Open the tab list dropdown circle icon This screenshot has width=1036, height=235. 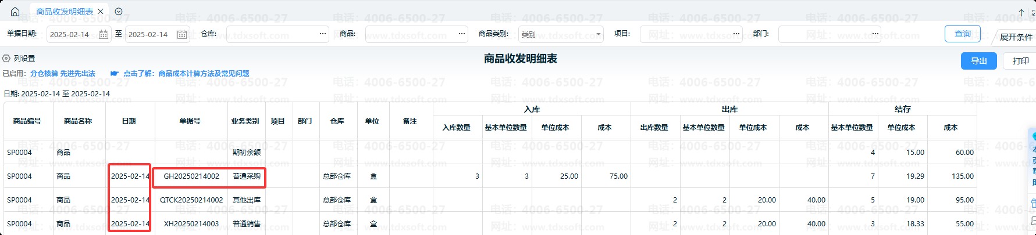(119, 12)
